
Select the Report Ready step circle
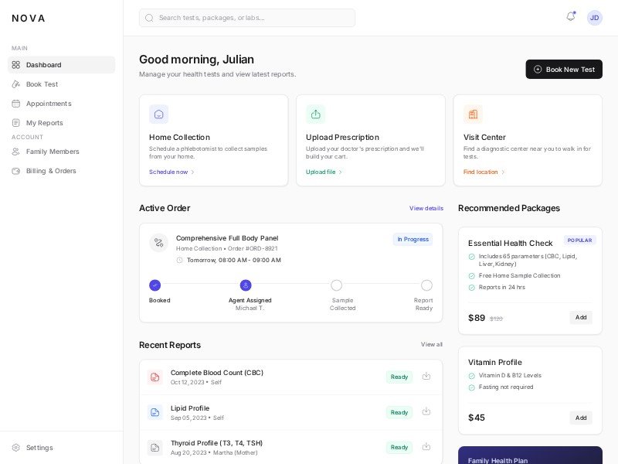tap(426, 285)
